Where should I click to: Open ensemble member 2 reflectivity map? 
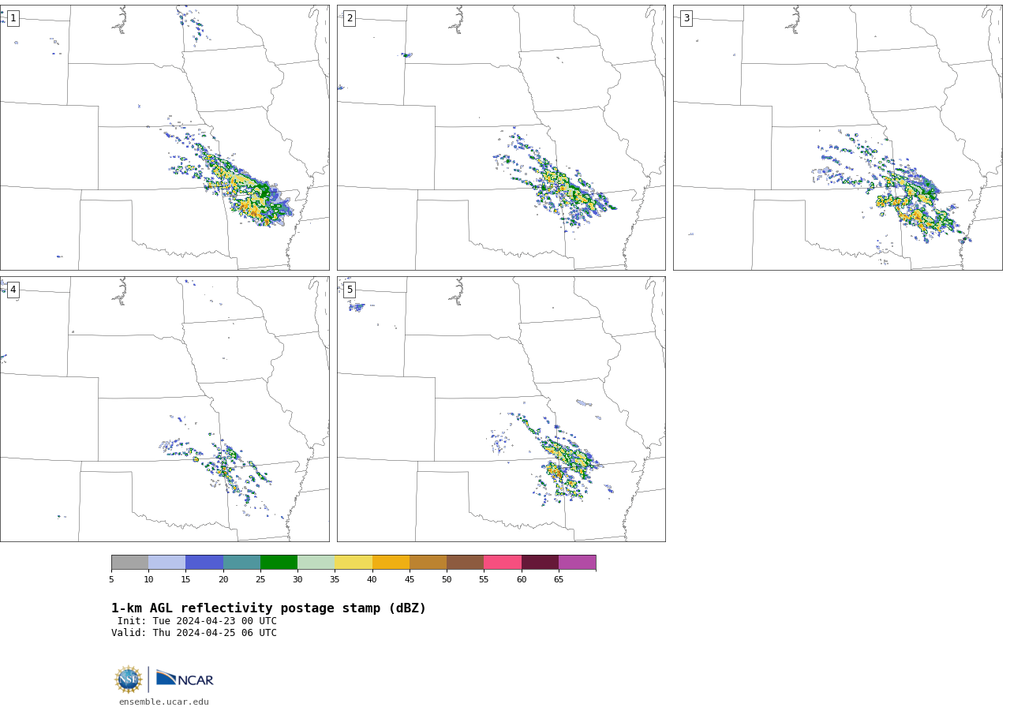pos(501,137)
